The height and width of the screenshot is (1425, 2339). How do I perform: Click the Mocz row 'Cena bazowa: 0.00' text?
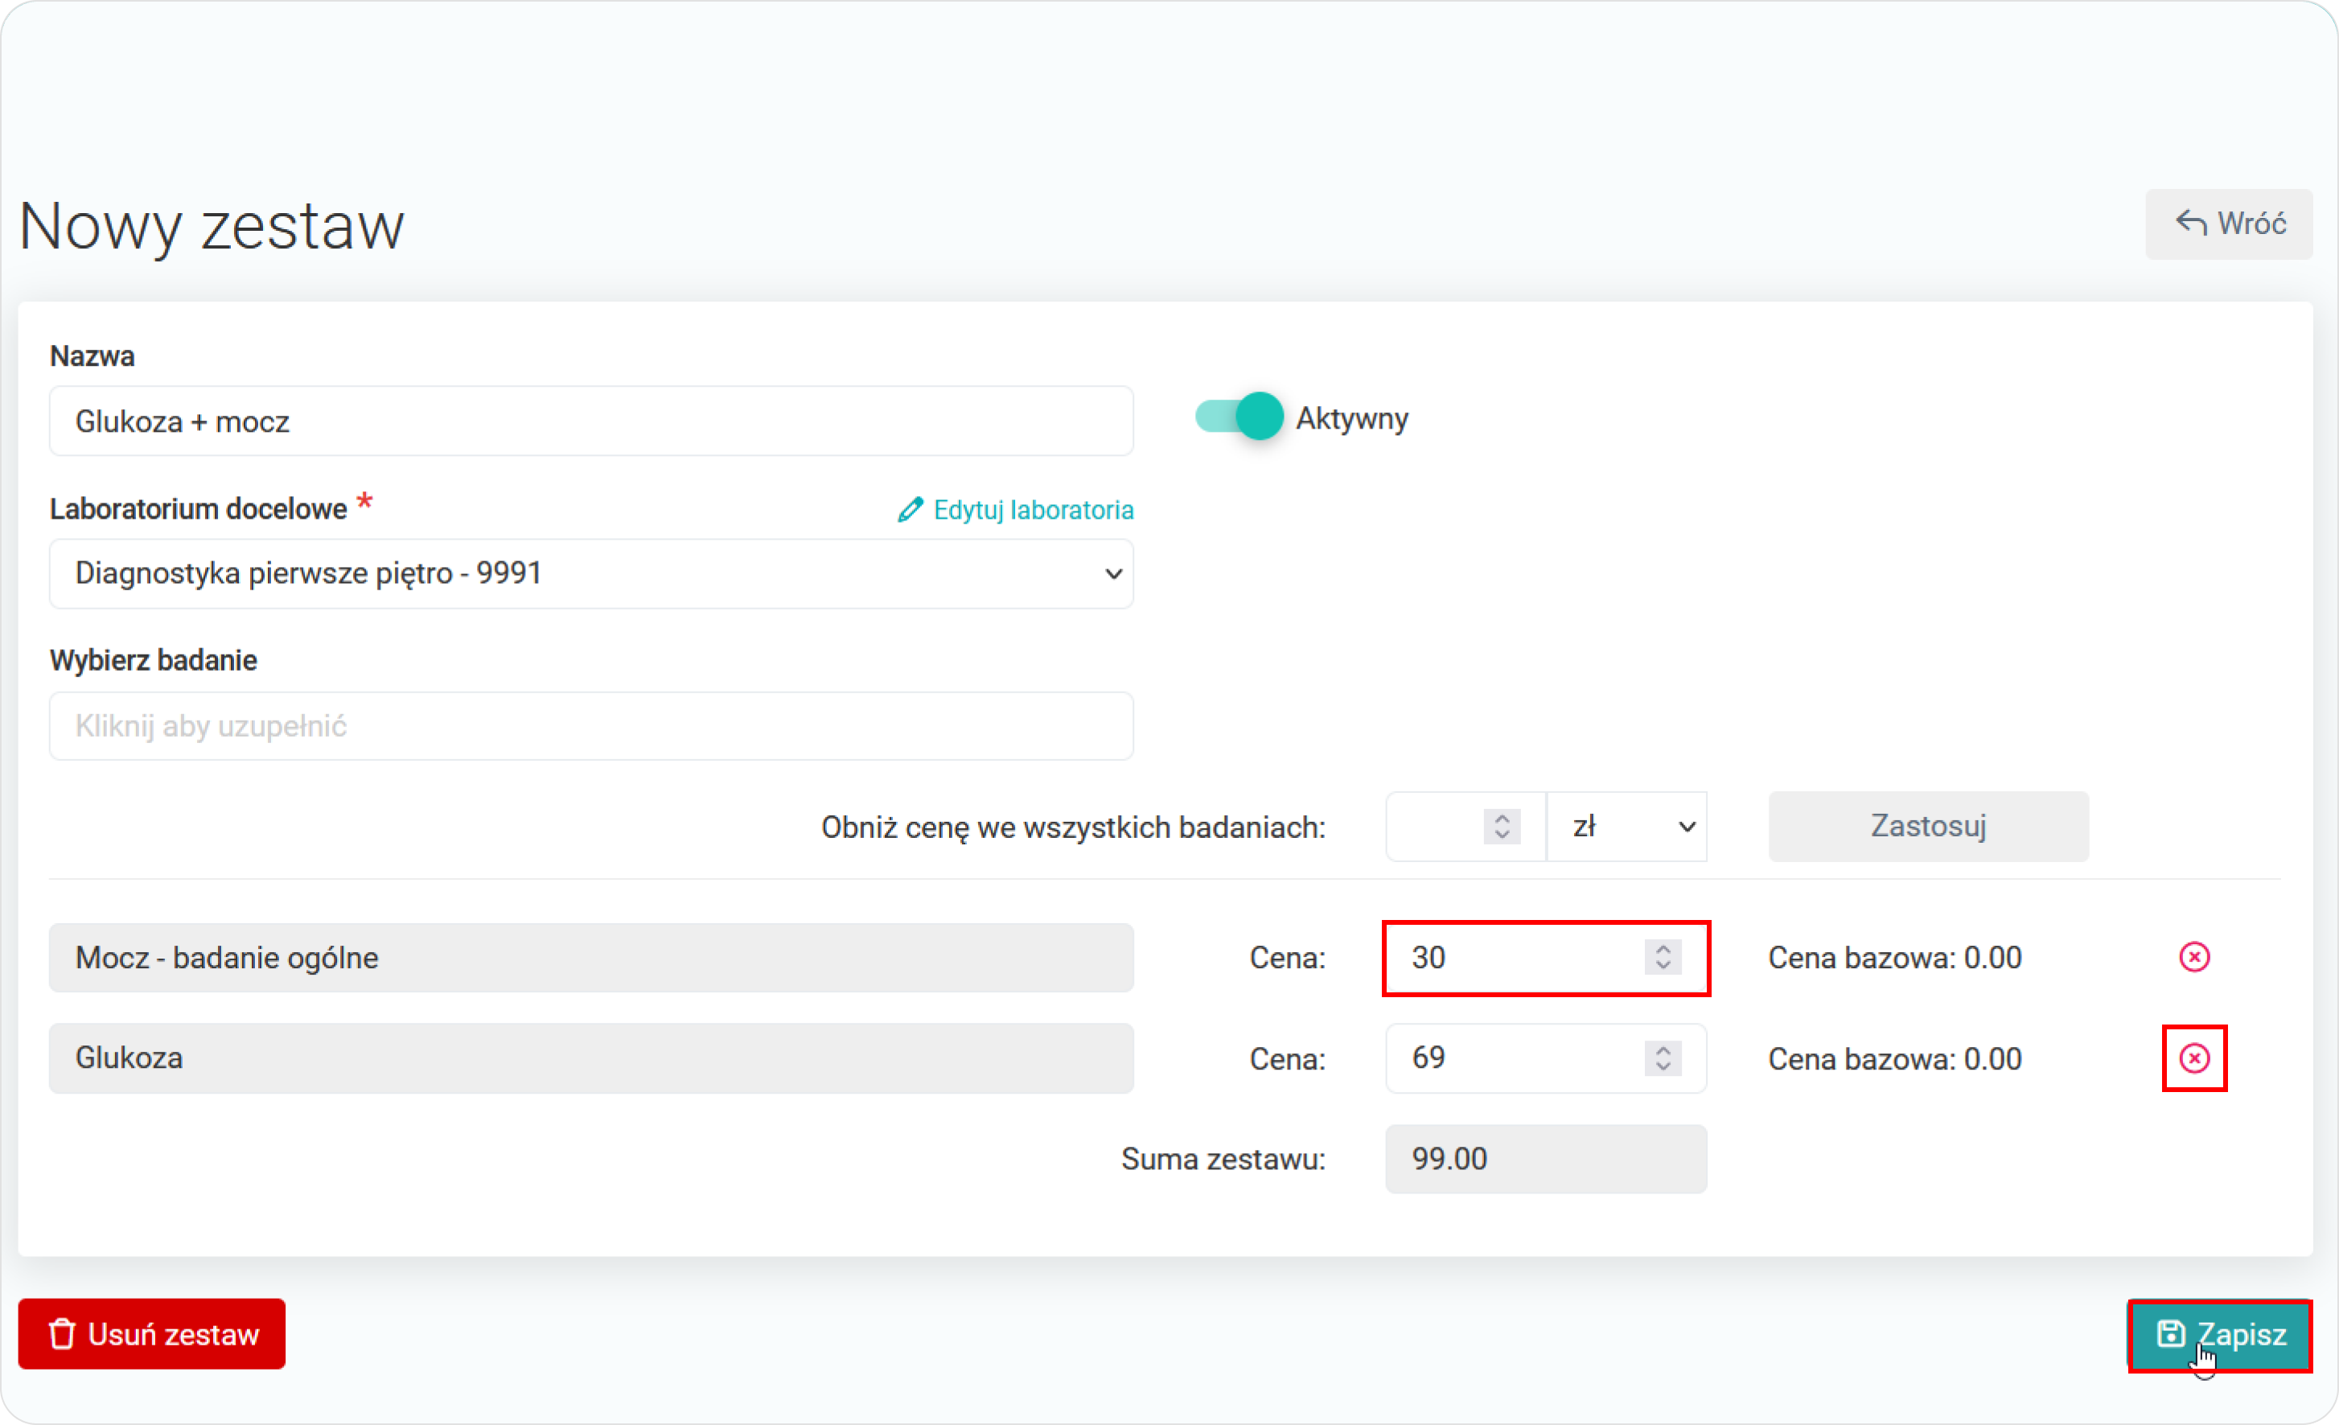[1895, 958]
